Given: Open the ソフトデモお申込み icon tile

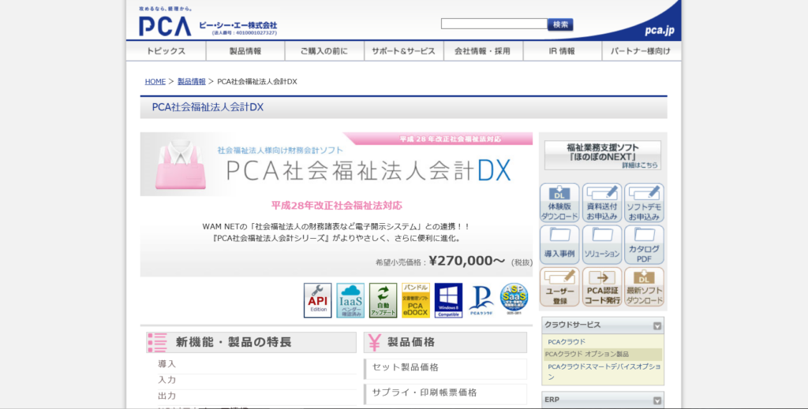Looking at the screenshot, I should click(x=644, y=203).
